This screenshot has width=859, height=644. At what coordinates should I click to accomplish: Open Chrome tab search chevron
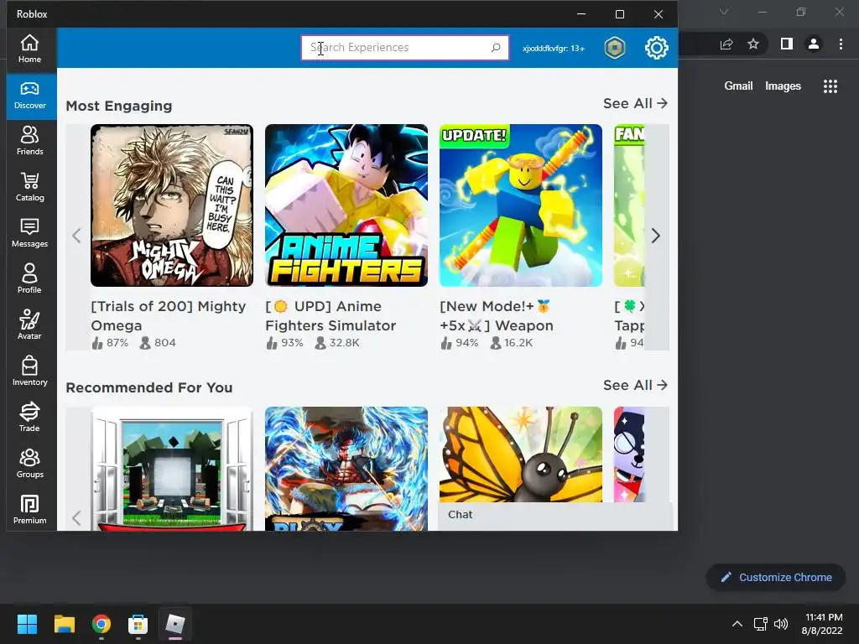[724, 12]
